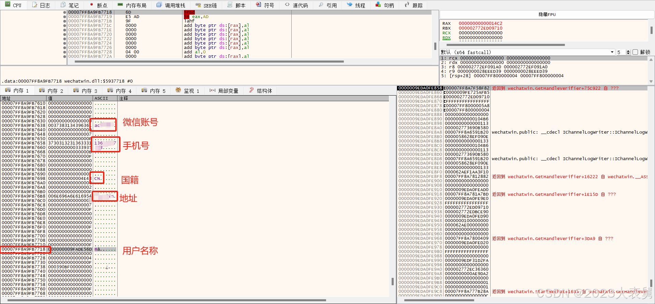Viewport: 655px width, 304px height.
Task: Switch to the 内存 4 dump tab
Action: [119, 90]
